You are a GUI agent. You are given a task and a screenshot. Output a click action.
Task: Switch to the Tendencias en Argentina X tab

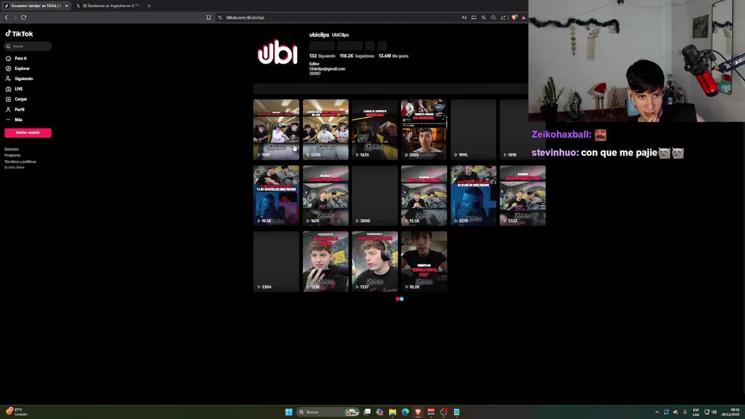[x=108, y=6]
